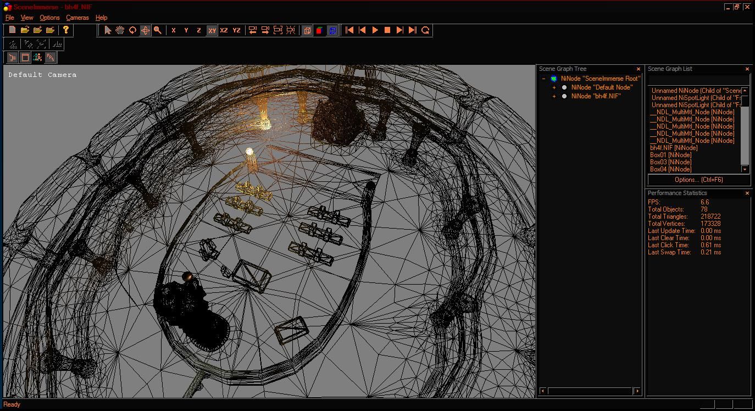Click the folder icon with minus sign
The image size is (755, 411).
coord(50,30)
